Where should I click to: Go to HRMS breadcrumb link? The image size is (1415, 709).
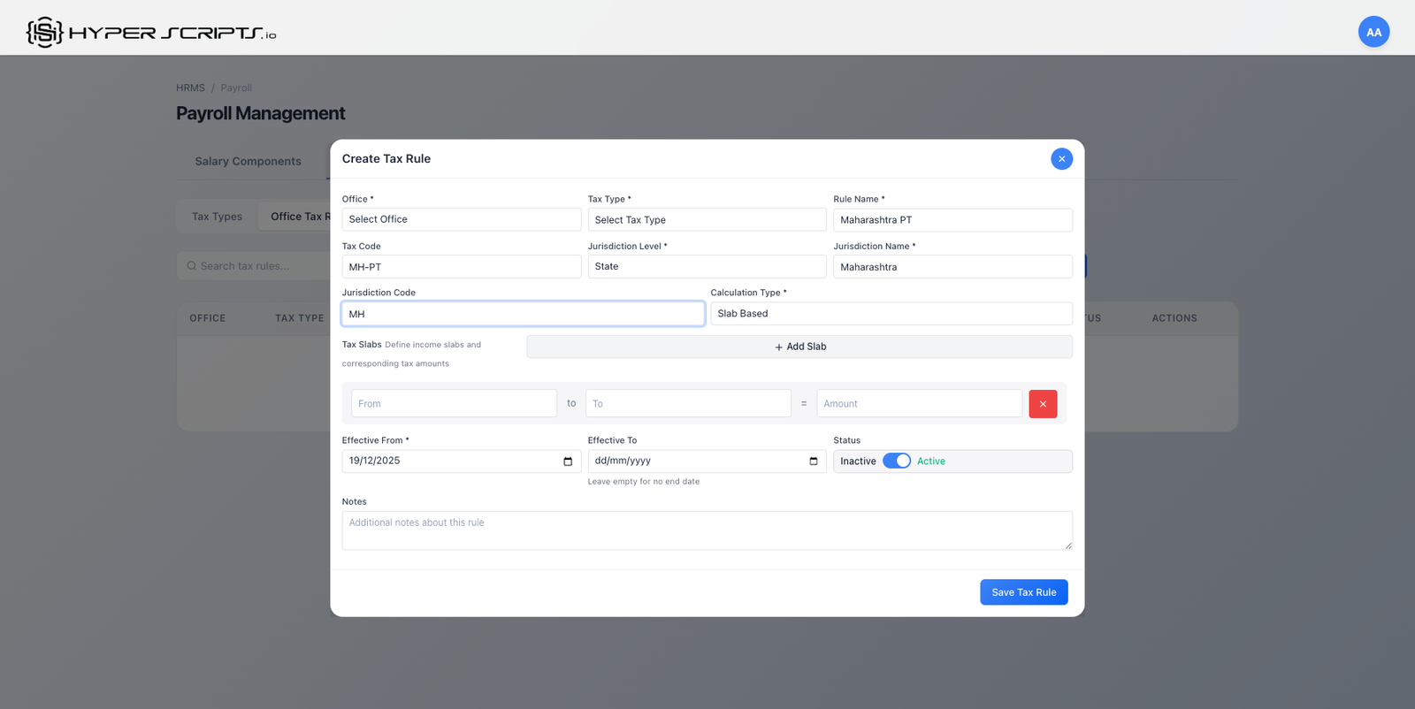tap(190, 88)
